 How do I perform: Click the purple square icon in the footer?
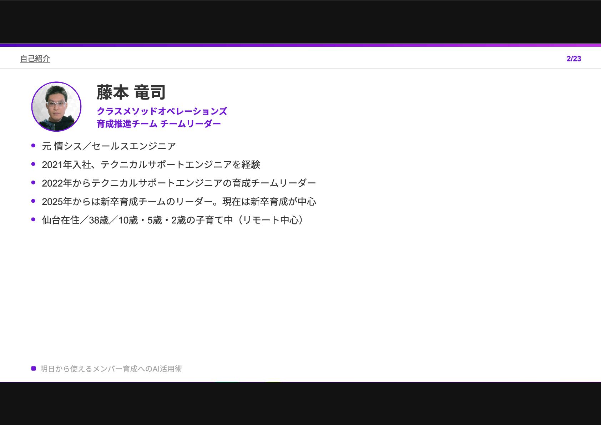[x=34, y=369]
